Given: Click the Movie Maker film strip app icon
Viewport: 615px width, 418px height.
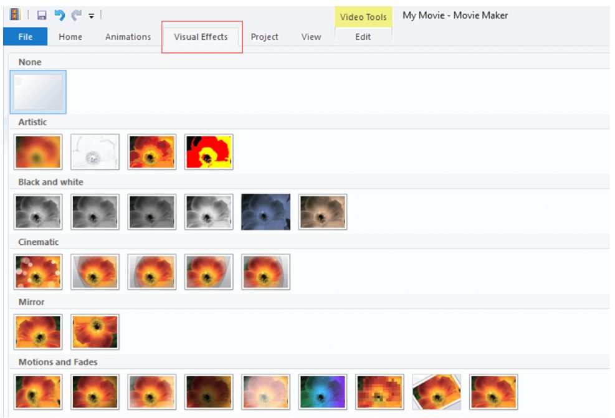Looking at the screenshot, I should click(14, 15).
